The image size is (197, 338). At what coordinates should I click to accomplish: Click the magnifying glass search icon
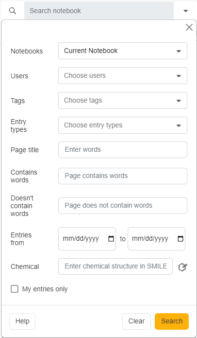point(13,11)
